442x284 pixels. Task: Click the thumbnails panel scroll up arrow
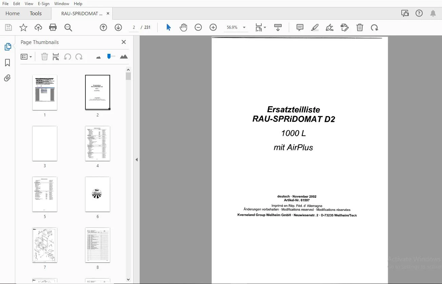click(128, 70)
